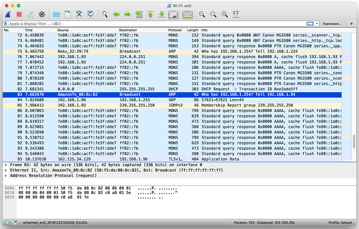Go to specified packet icon

[x=139, y=15]
